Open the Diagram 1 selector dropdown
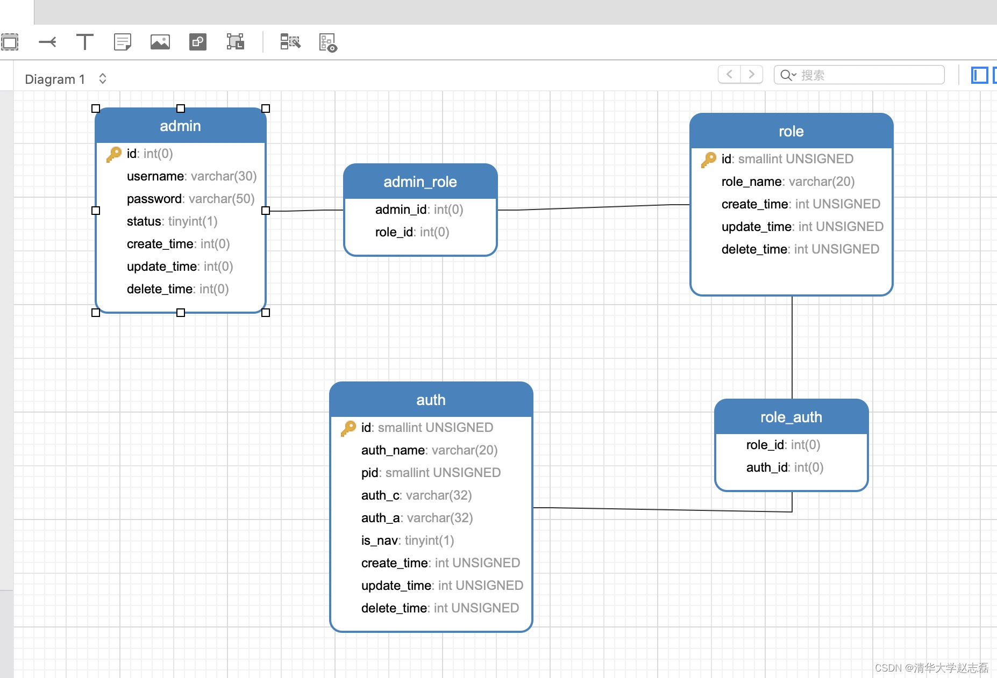The image size is (997, 678). tap(66, 79)
